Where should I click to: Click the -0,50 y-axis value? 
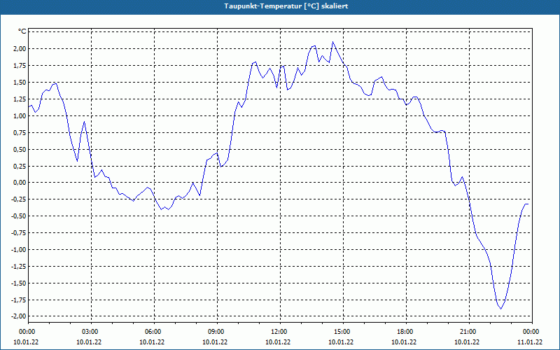point(19,216)
